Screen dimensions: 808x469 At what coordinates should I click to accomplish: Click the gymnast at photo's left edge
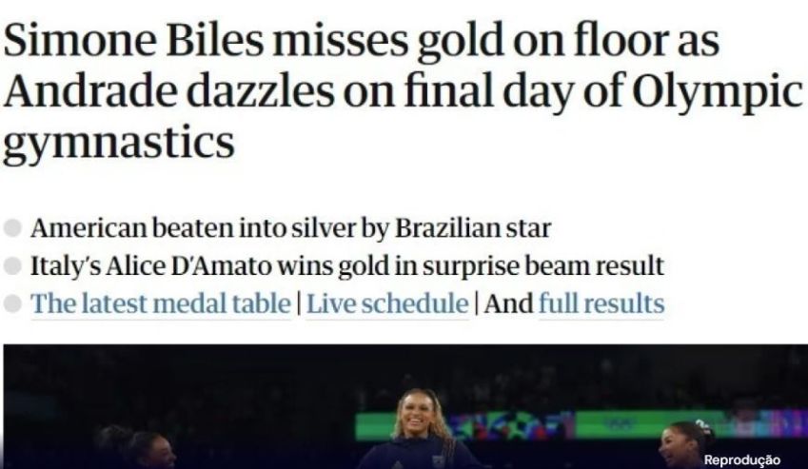tap(133, 449)
